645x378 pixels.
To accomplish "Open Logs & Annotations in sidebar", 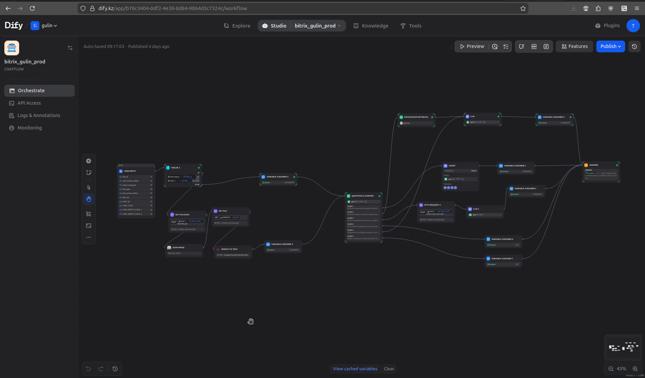I will click(39, 115).
